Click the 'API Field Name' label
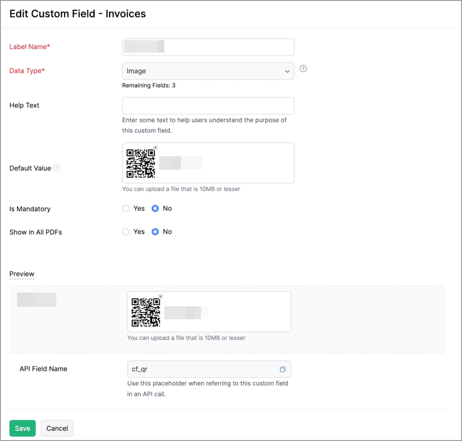462x441 pixels. coord(43,369)
